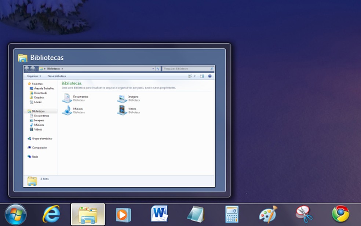Select the Dropbox favorite in the sidebar

pos(39,97)
